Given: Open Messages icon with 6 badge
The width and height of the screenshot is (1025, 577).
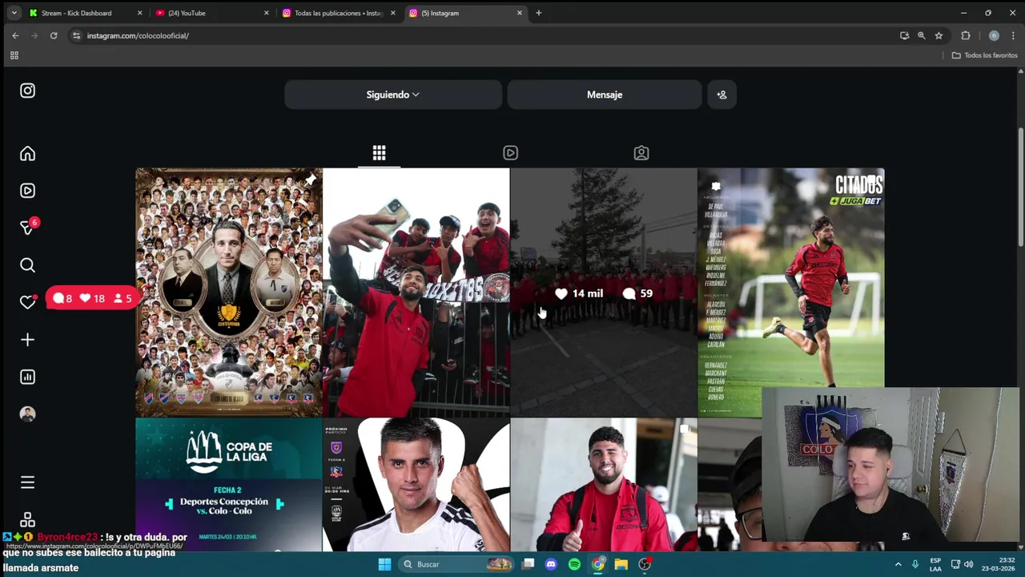Looking at the screenshot, I should 27,228.
